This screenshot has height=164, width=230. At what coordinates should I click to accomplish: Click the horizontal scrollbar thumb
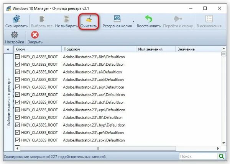click(x=98, y=148)
